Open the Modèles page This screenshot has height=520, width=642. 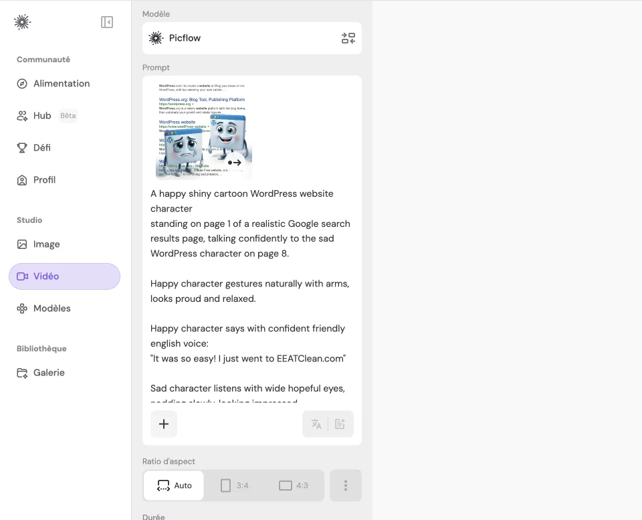click(x=51, y=309)
